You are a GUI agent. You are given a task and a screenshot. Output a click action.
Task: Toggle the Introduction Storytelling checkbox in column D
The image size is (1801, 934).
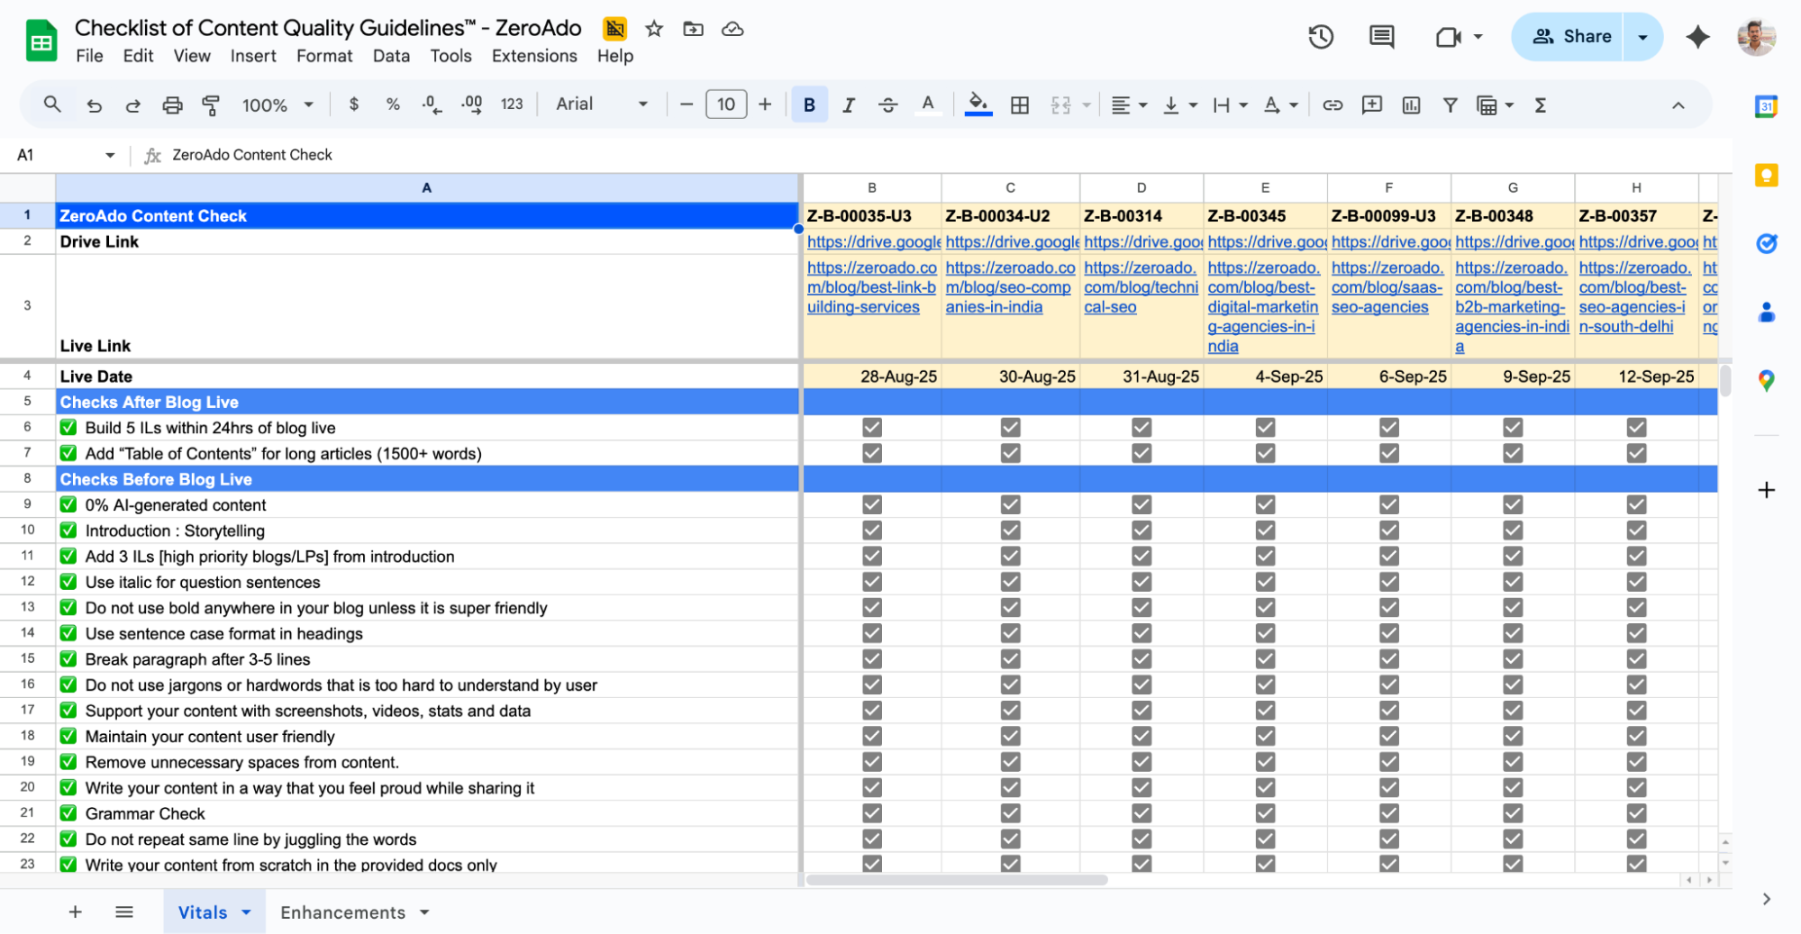click(x=1141, y=530)
